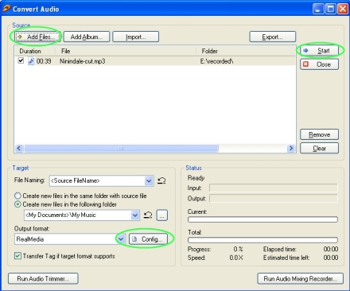Open Config for the output format

click(x=148, y=239)
